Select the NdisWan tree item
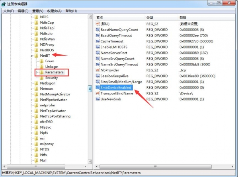This screenshot has width=238, height=177. click(x=47, y=39)
